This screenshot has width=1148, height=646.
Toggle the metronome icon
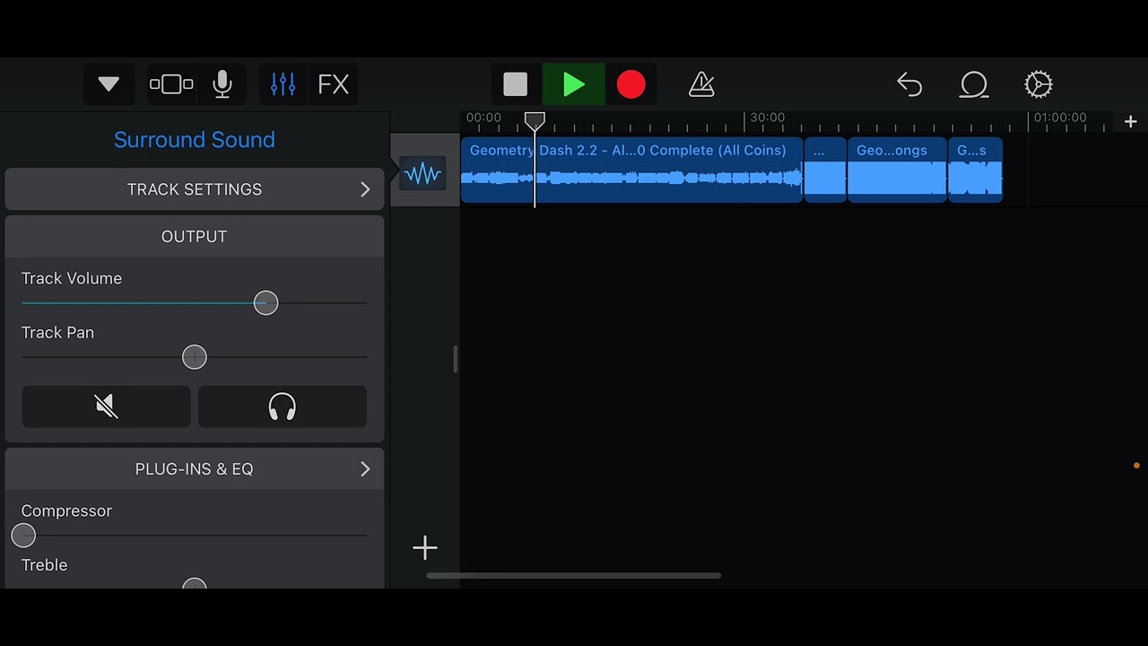pyautogui.click(x=701, y=84)
